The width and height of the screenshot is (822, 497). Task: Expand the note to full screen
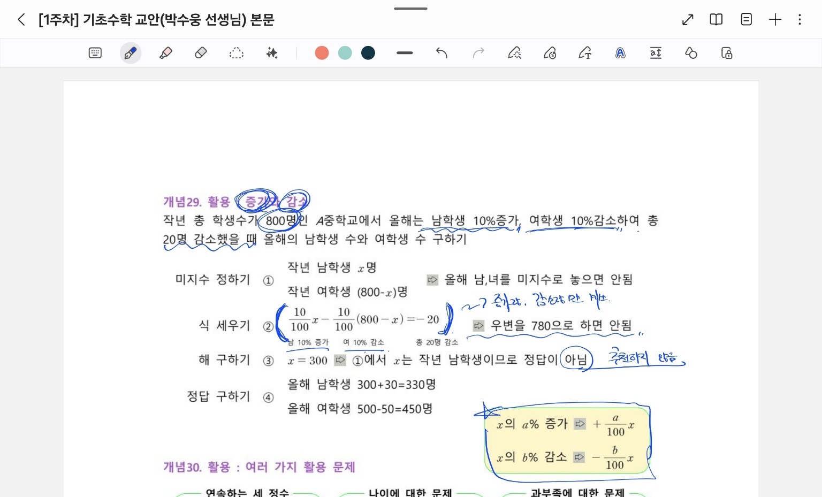688,20
